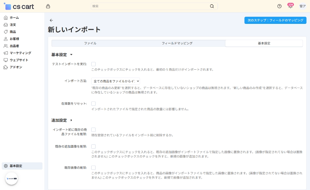Tick the 既存の追加画像を削除 checkbox
Screen dimensions: 310x190
pyautogui.click(x=93, y=146)
